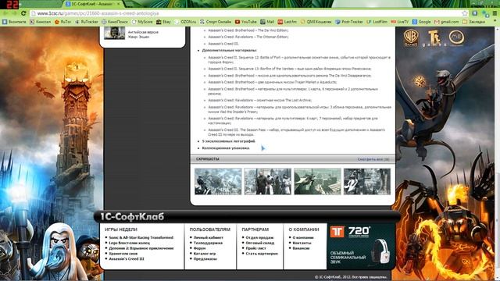The image size is (500, 281).
Task: Open the 'Оптовый склад' link
Action: pyautogui.click(x=260, y=243)
